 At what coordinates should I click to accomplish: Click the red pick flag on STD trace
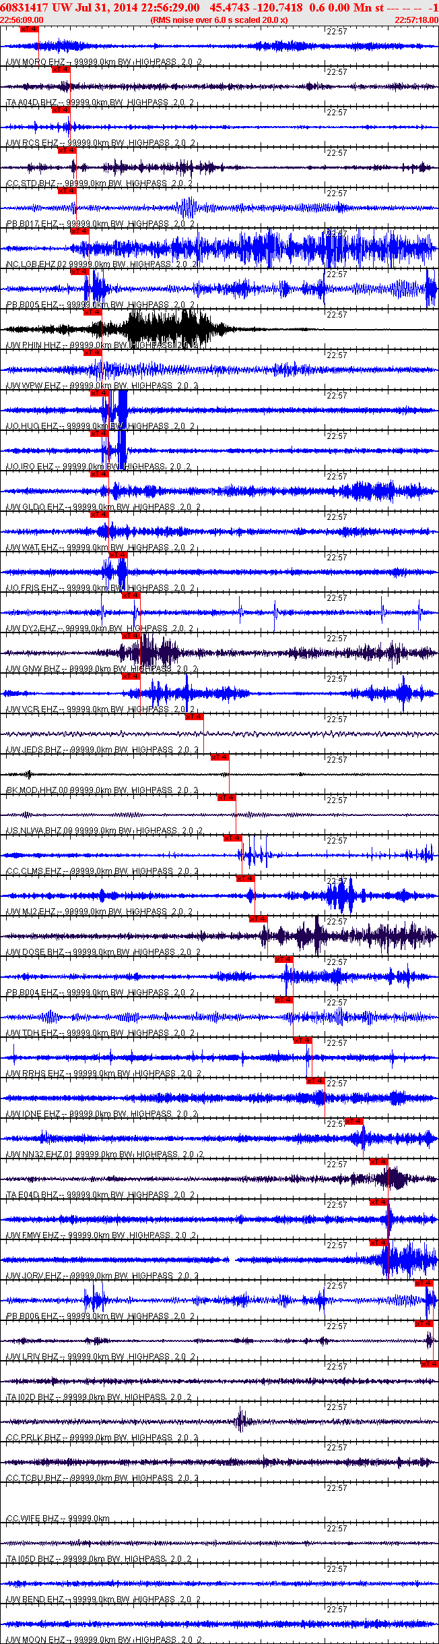tap(67, 150)
